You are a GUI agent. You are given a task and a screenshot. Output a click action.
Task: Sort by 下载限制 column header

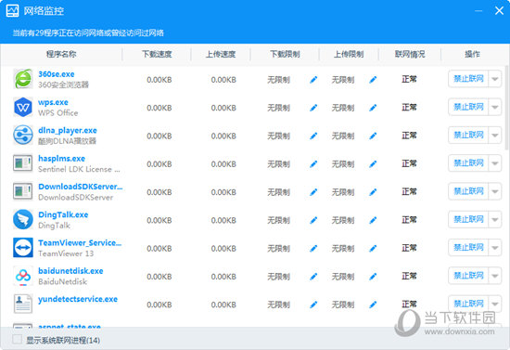pyautogui.click(x=285, y=54)
